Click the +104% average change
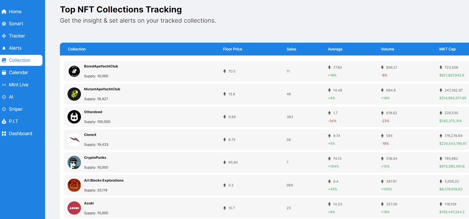 point(333,166)
